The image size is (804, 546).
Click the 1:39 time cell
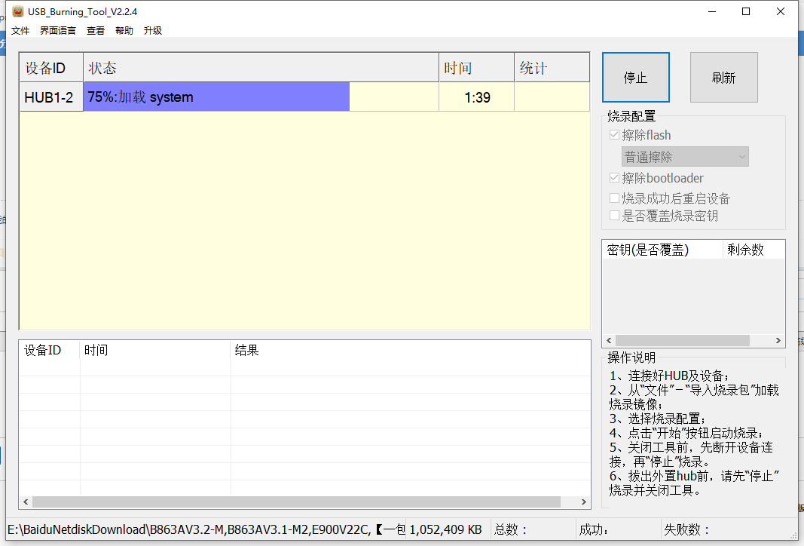point(477,97)
